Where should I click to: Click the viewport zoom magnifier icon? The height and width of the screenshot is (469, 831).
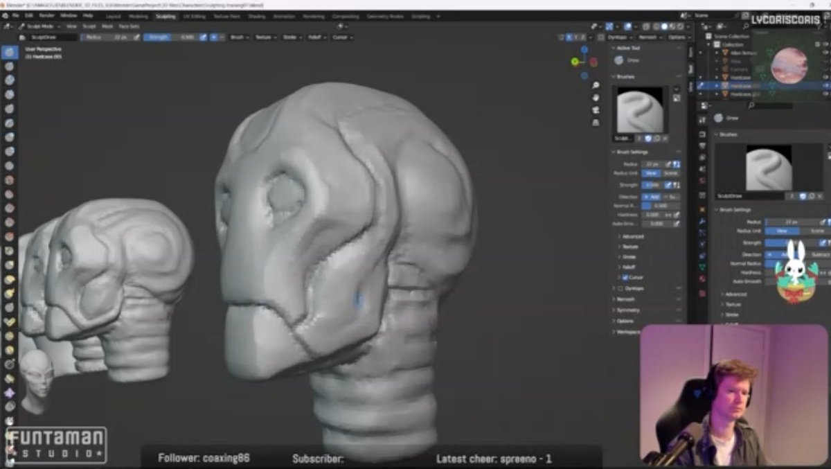pyautogui.click(x=596, y=85)
